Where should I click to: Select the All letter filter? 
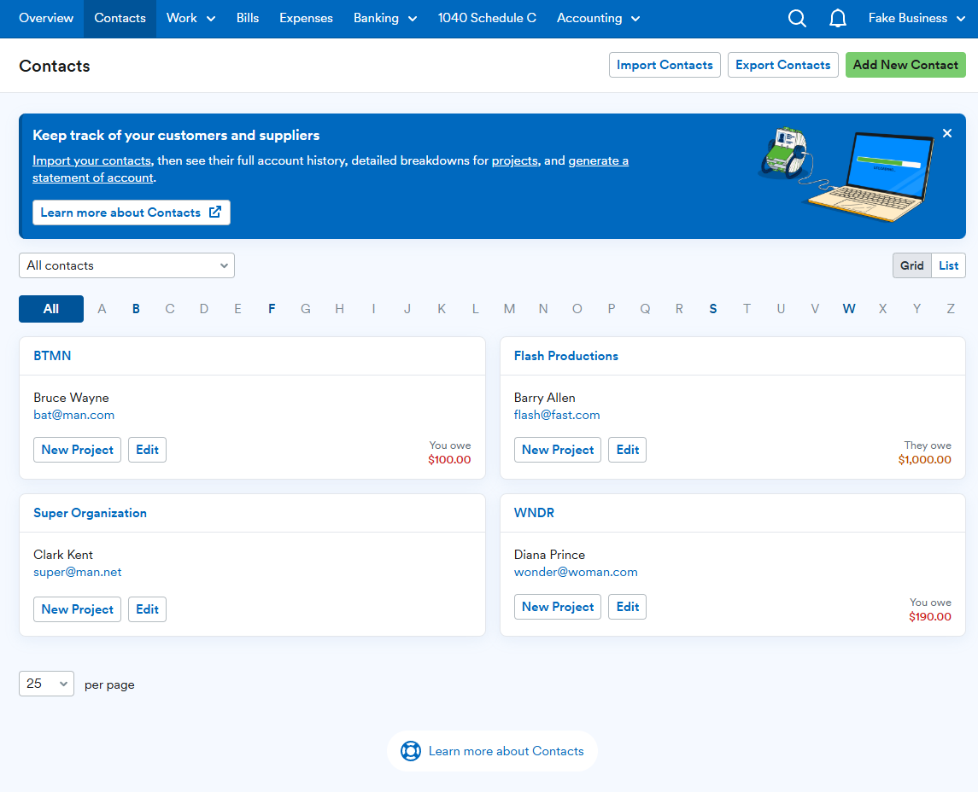pyautogui.click(x=51, y=308)
